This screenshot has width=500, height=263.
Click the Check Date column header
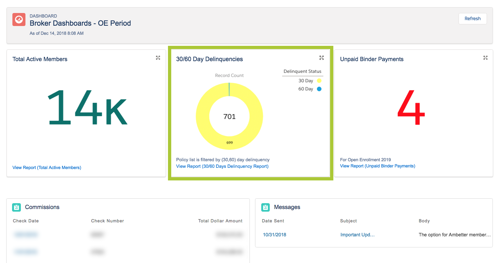[26, 221]
